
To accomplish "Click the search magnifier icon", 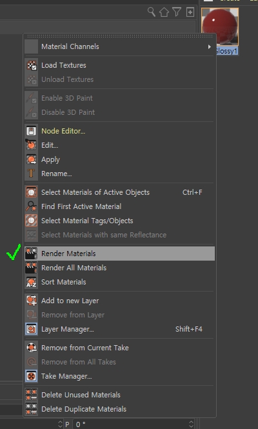I will click(152, 12).
